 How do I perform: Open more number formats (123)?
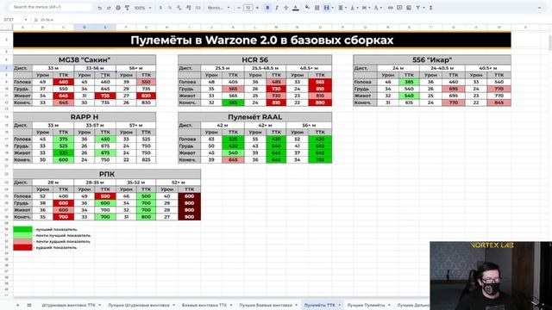[x=198, y=8]
